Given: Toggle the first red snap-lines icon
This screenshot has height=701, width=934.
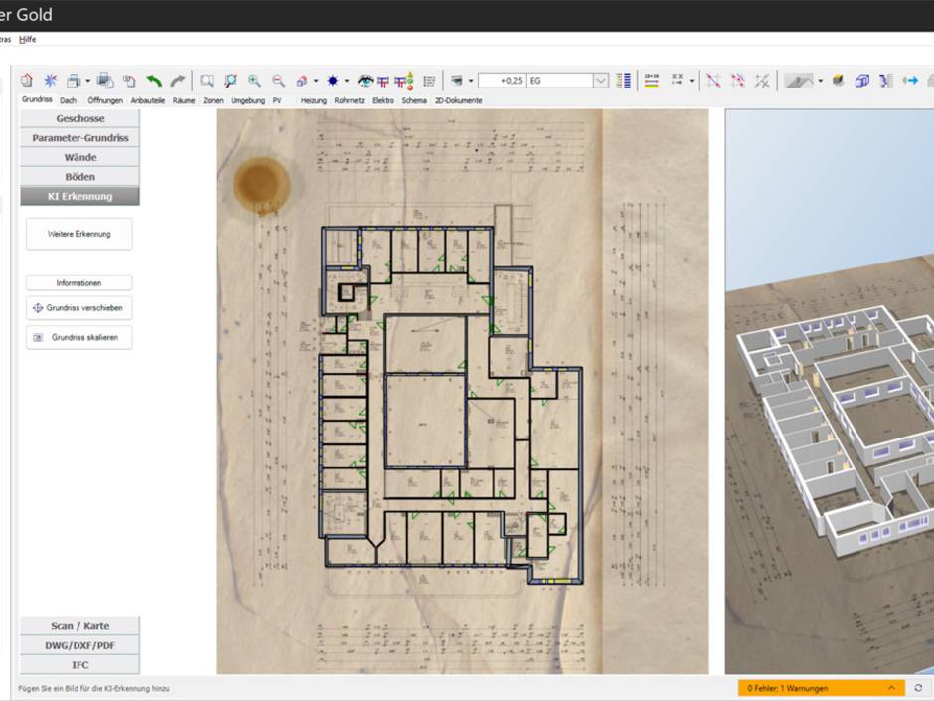Looking at the screenshot, I should [x=713, y=81].
